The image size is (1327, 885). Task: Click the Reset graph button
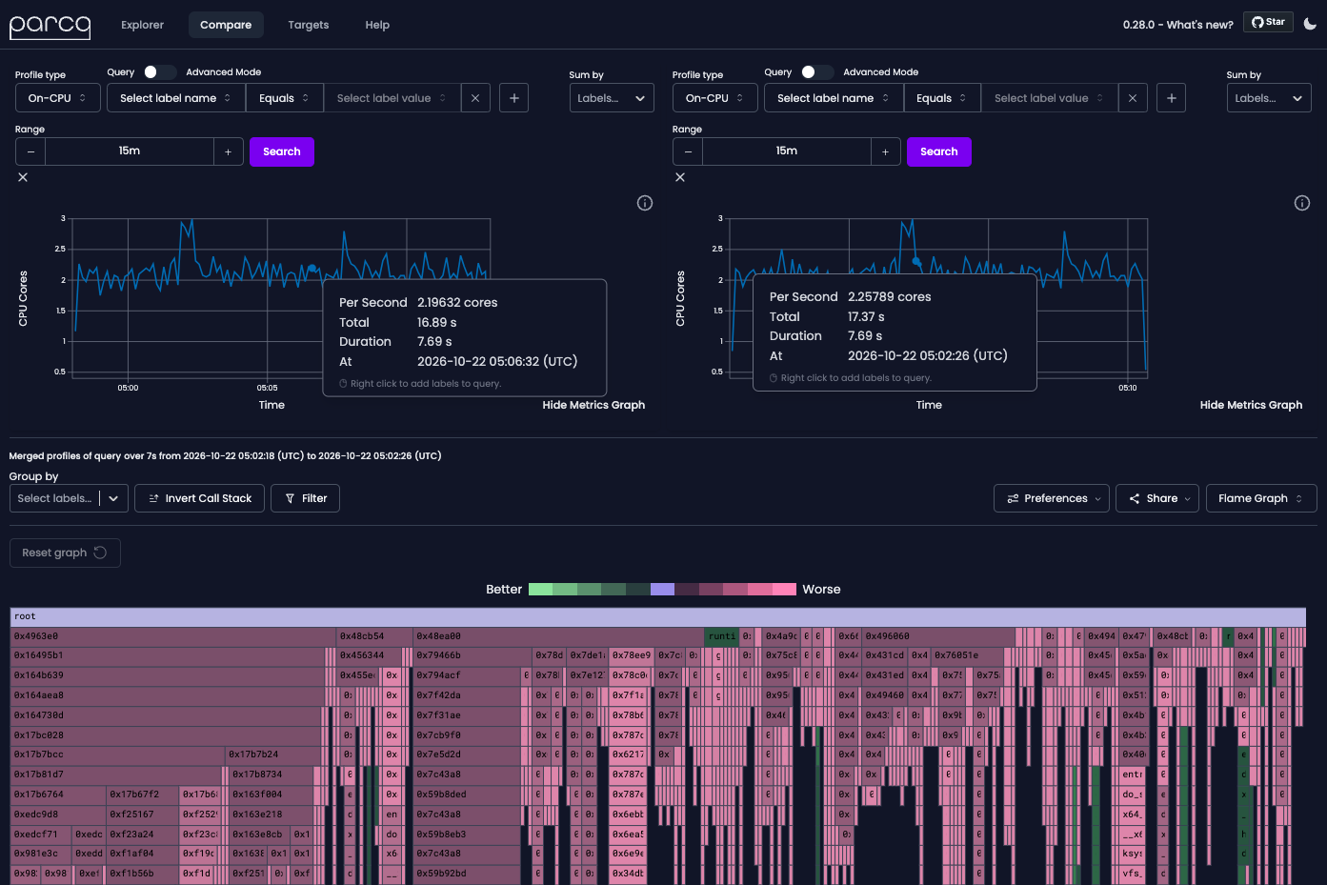(65, 553)
